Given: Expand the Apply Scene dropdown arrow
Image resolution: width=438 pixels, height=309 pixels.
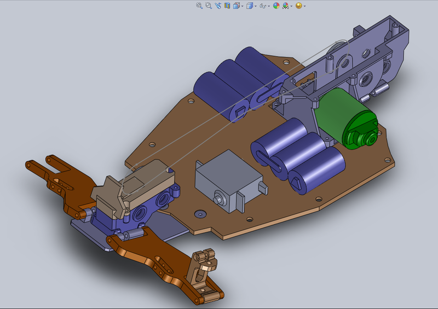Looking at the screenshot, I should click(291, 6).
